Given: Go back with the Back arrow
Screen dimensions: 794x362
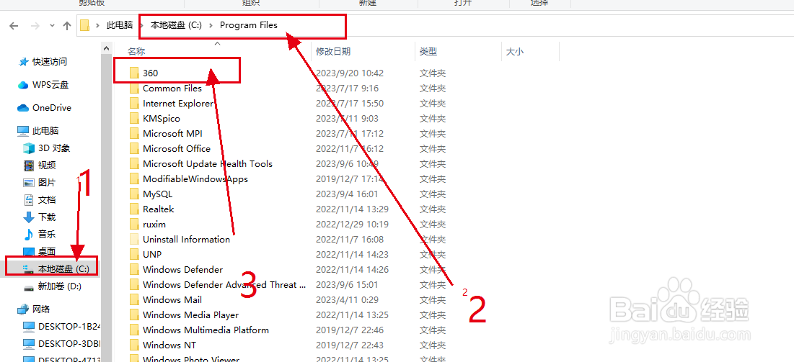Looking at the screenshot, I should [14, 26].
